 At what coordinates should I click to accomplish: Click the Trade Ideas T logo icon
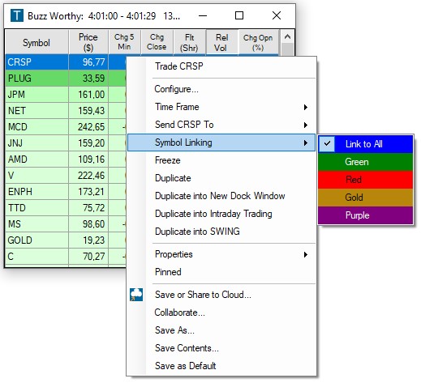(x=17, y=15)
